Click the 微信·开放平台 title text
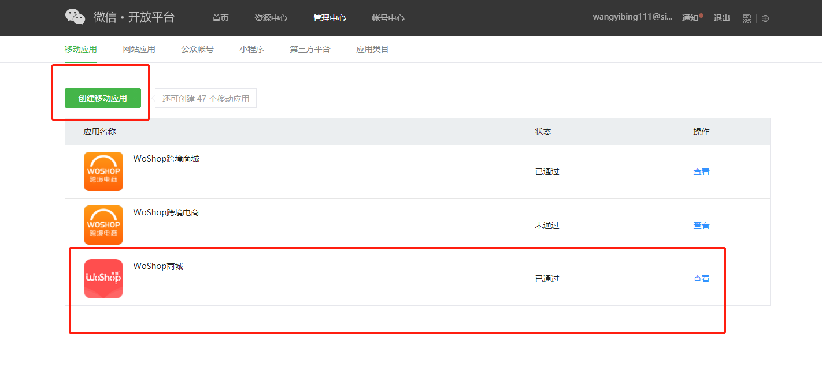The height and width of the screenshot is (370, 822). (134, 17)
